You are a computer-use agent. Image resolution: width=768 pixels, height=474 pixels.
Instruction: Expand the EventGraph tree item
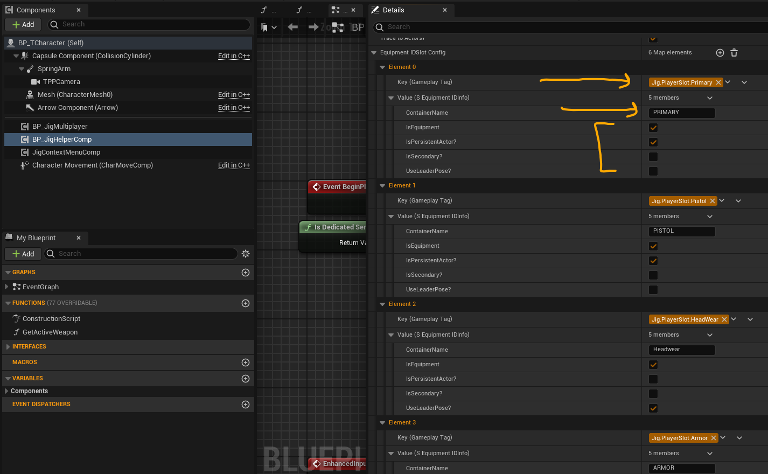coord(6,287)
